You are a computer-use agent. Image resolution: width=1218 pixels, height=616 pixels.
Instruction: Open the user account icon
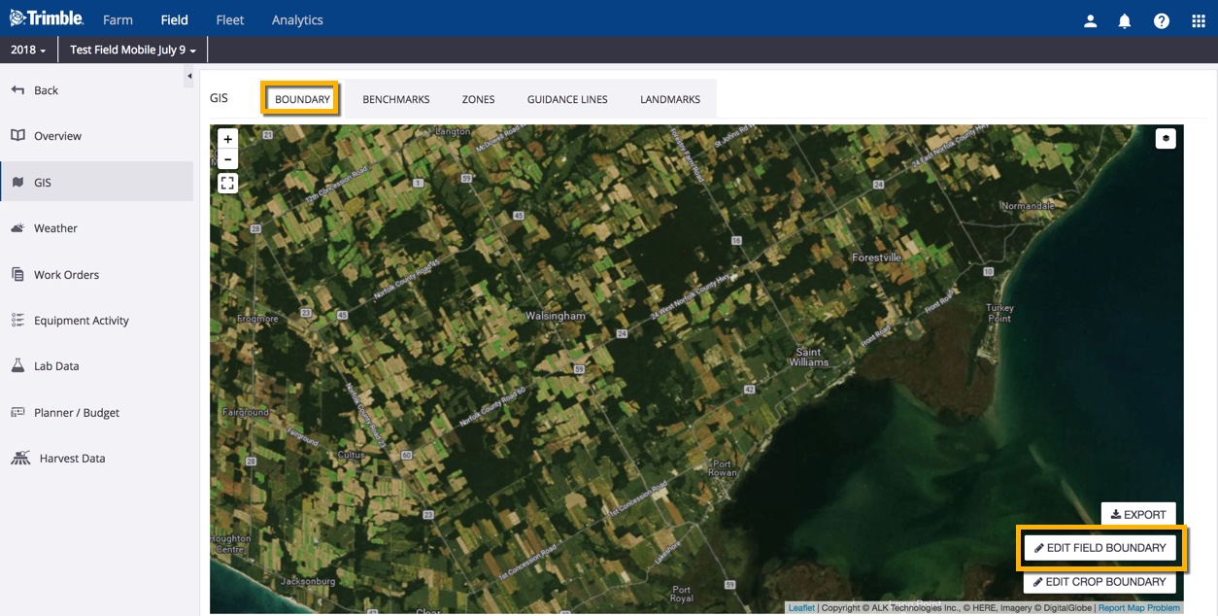pos(1090,20)
